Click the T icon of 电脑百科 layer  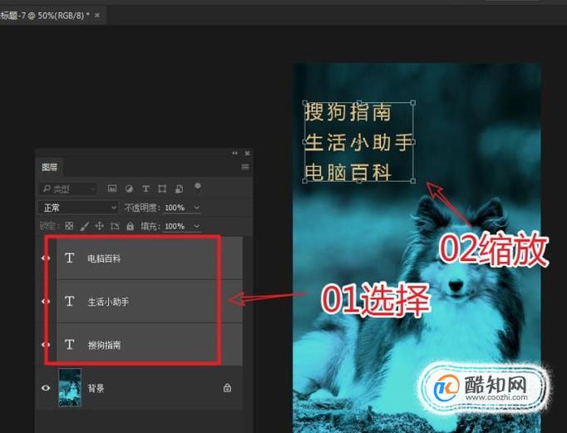point(70,258)
